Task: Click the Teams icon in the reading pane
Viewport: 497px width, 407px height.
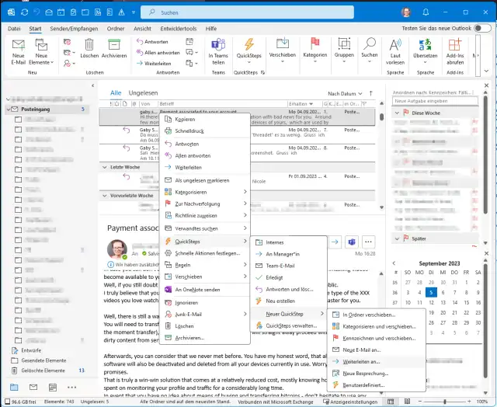Action: tap(352, 242)
